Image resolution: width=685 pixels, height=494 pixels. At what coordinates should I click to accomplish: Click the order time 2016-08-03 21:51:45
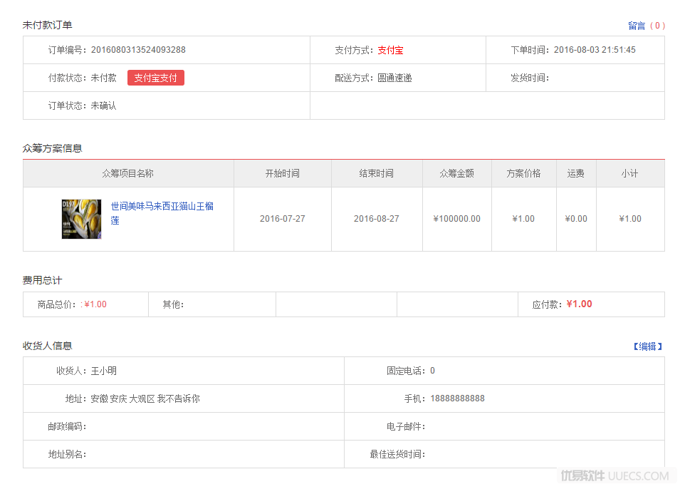click(595, 50)
